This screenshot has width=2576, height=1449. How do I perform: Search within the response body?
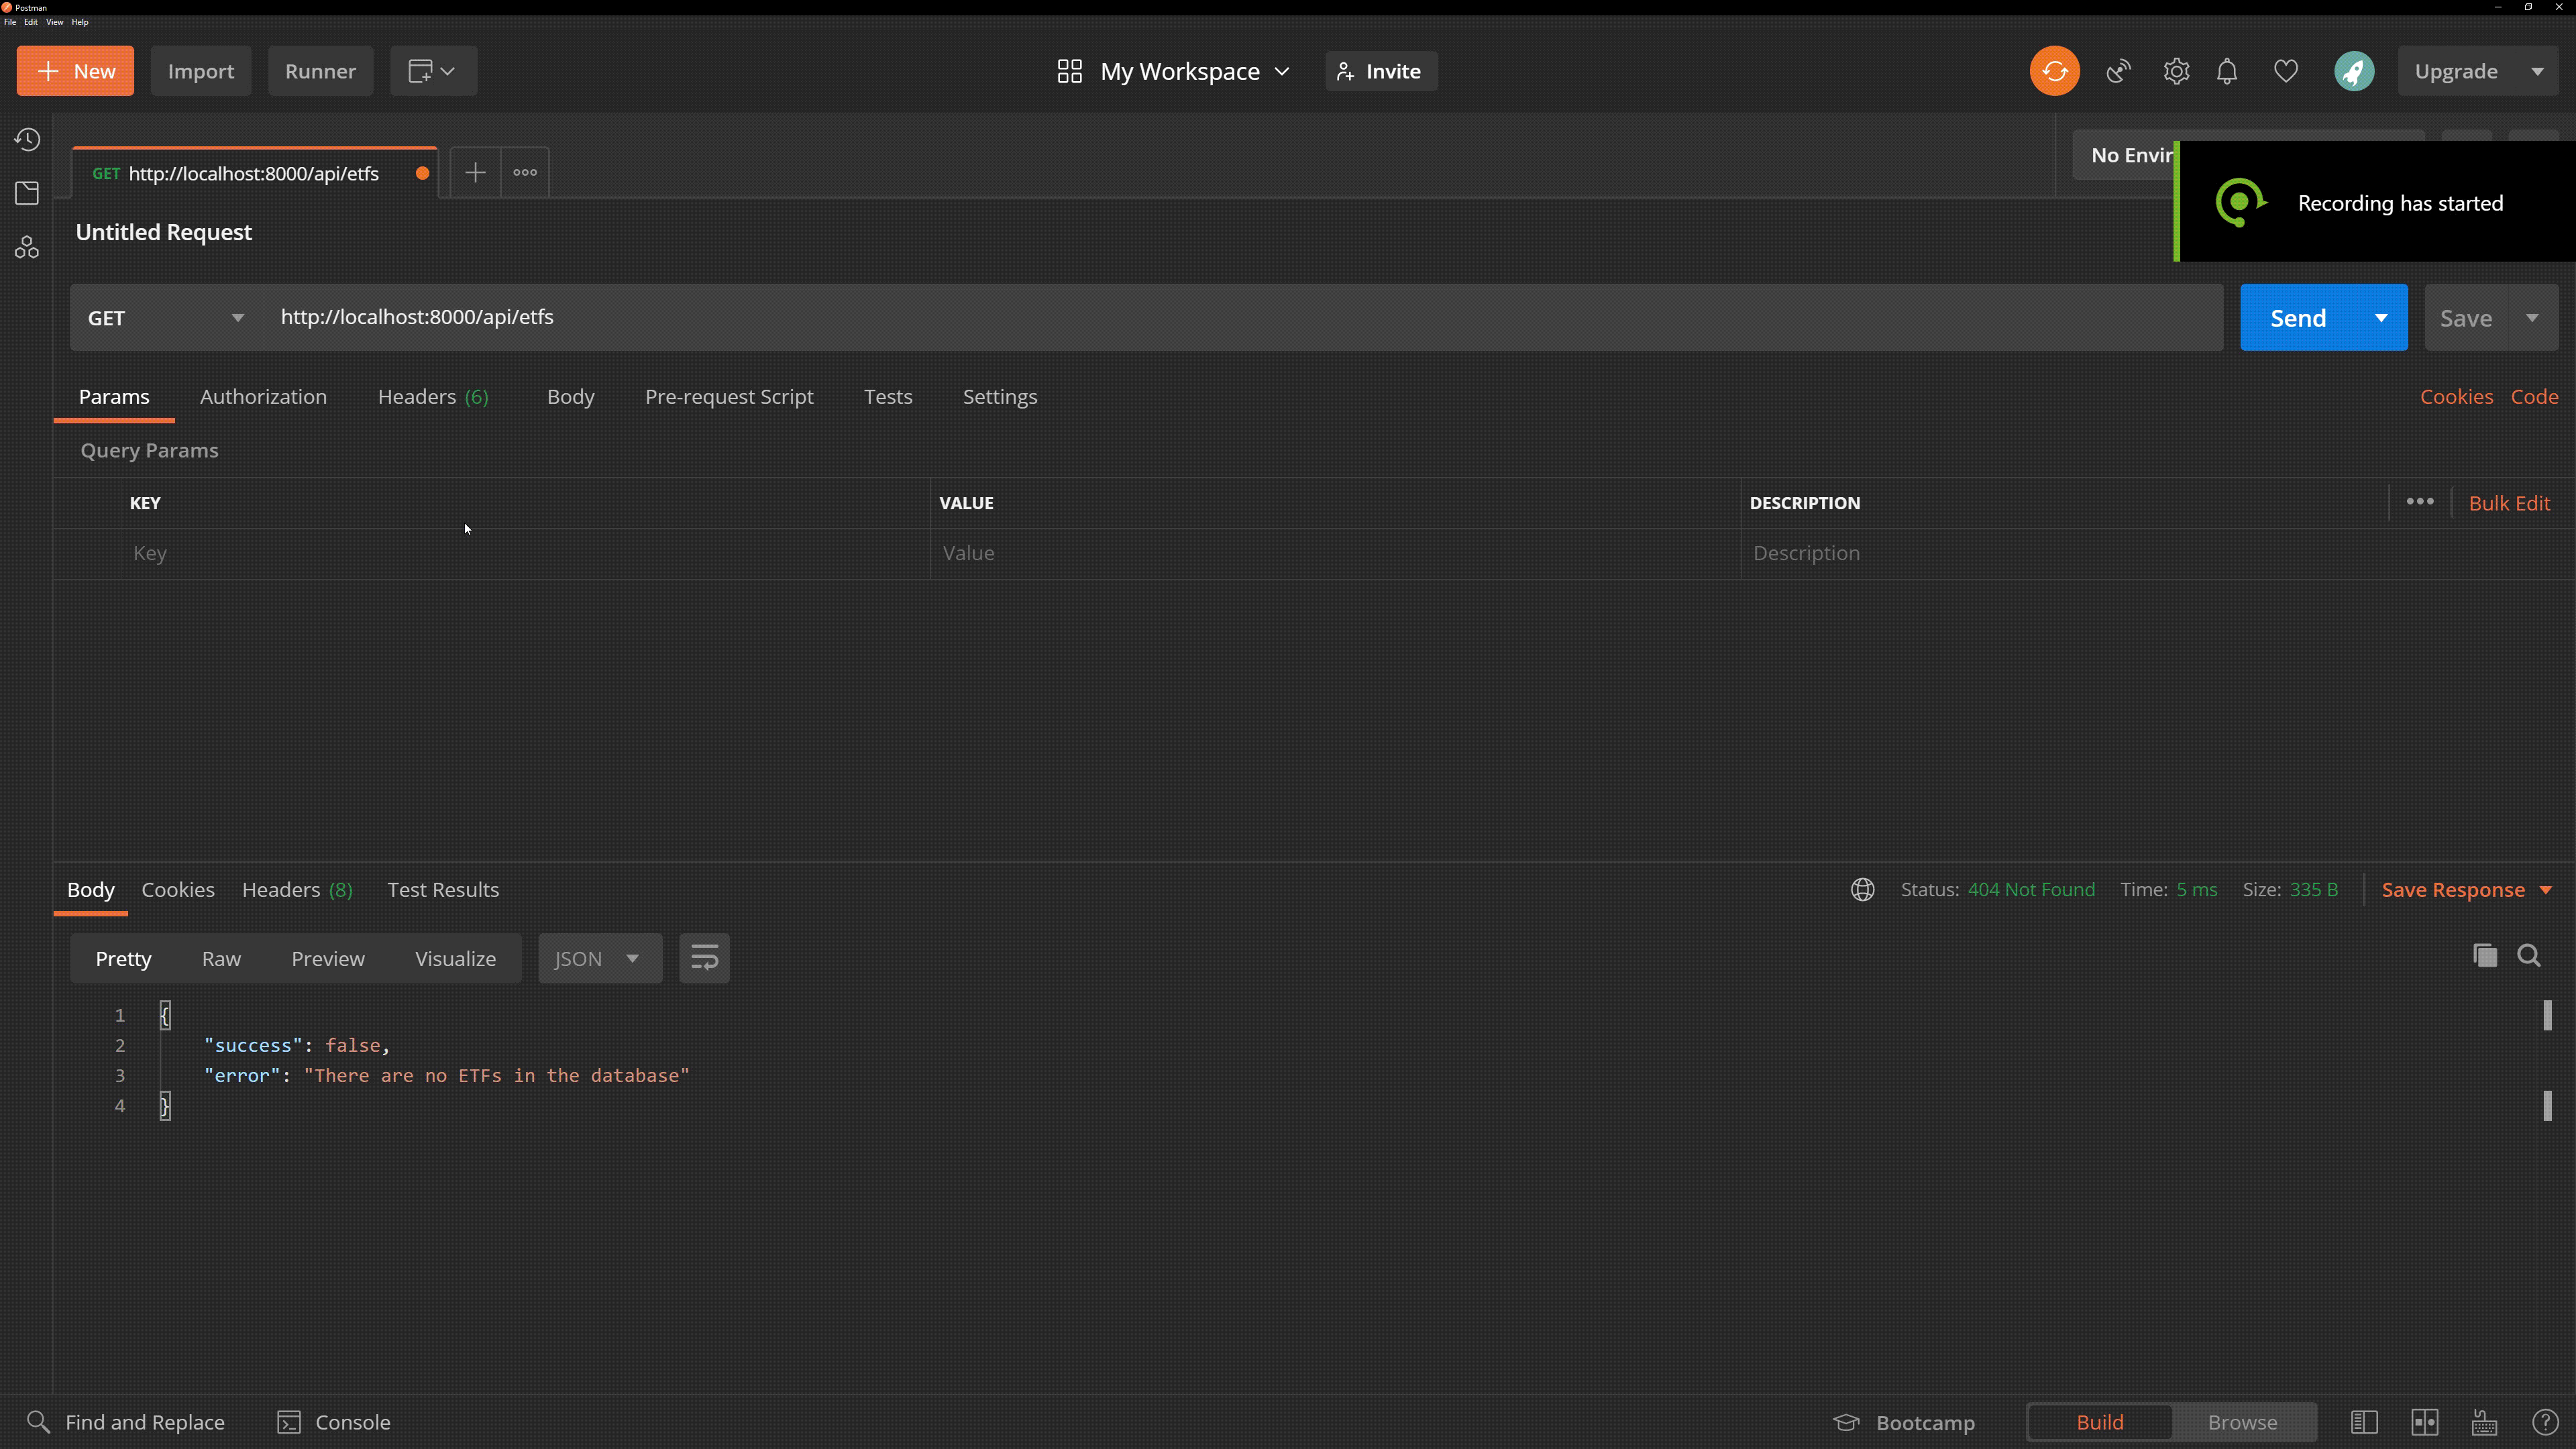tap(2529, 956)
